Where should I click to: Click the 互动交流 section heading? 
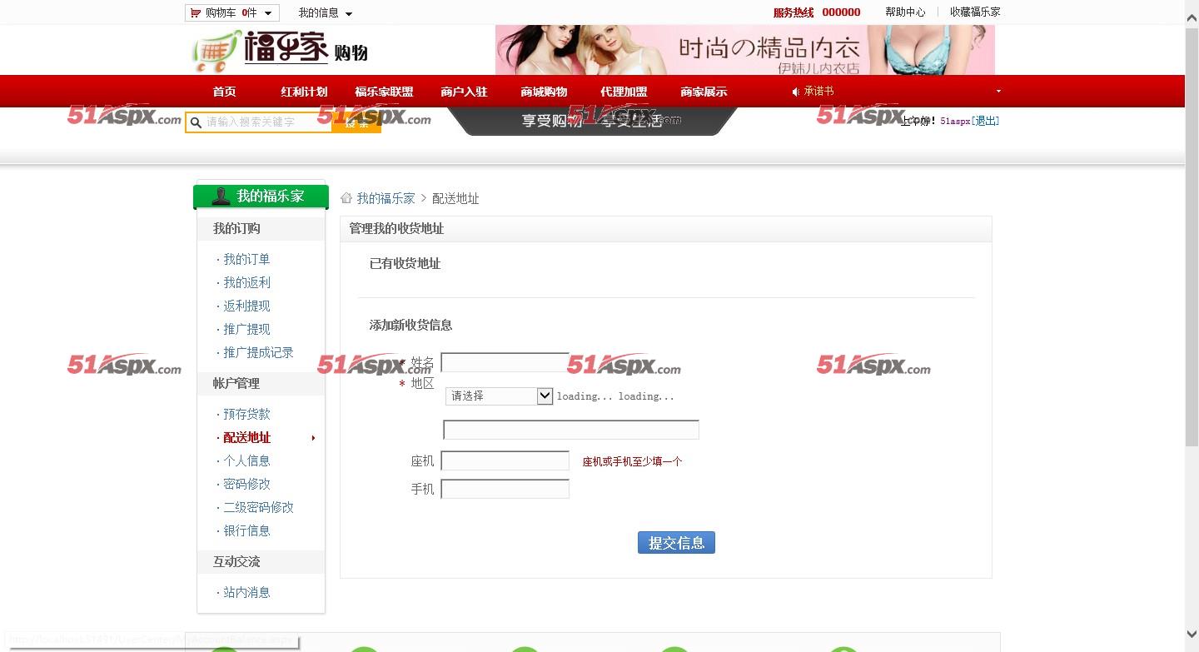click(236, 561)
